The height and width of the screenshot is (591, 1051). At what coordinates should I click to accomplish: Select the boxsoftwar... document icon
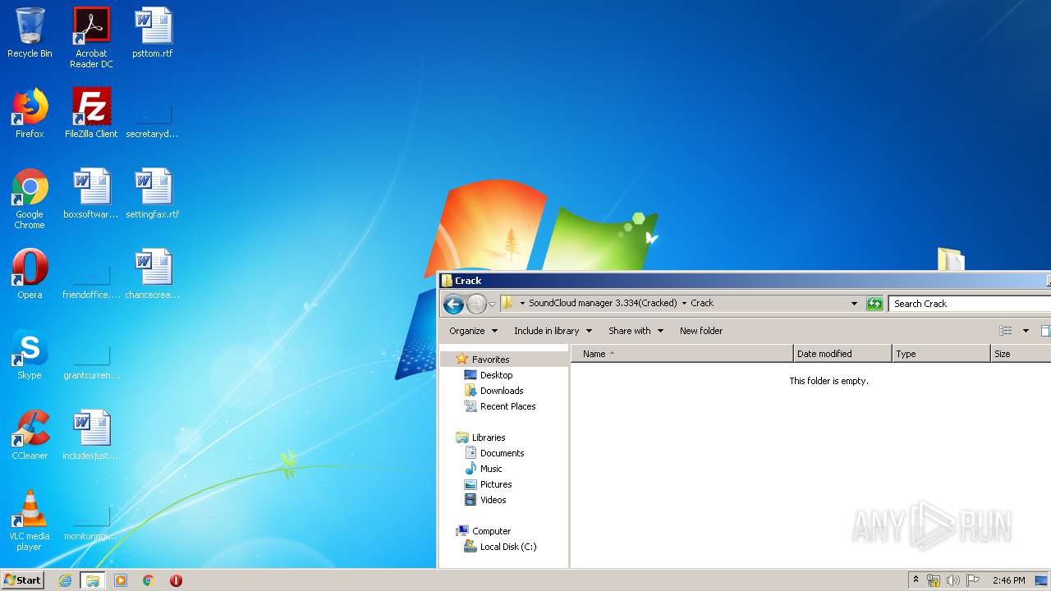click(x=91, y=194)
